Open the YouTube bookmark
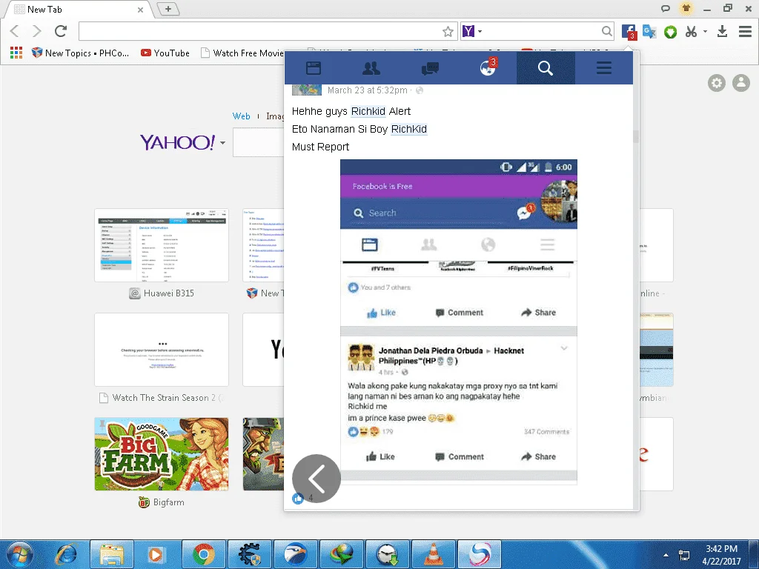The height and width of the screenshot is (569, 759). click(x=165, y=53)
